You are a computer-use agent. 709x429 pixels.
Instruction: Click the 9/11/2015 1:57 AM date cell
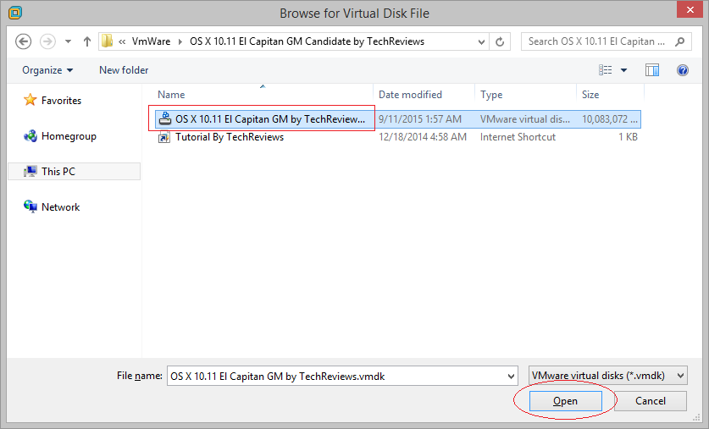(x=420, y=119)
